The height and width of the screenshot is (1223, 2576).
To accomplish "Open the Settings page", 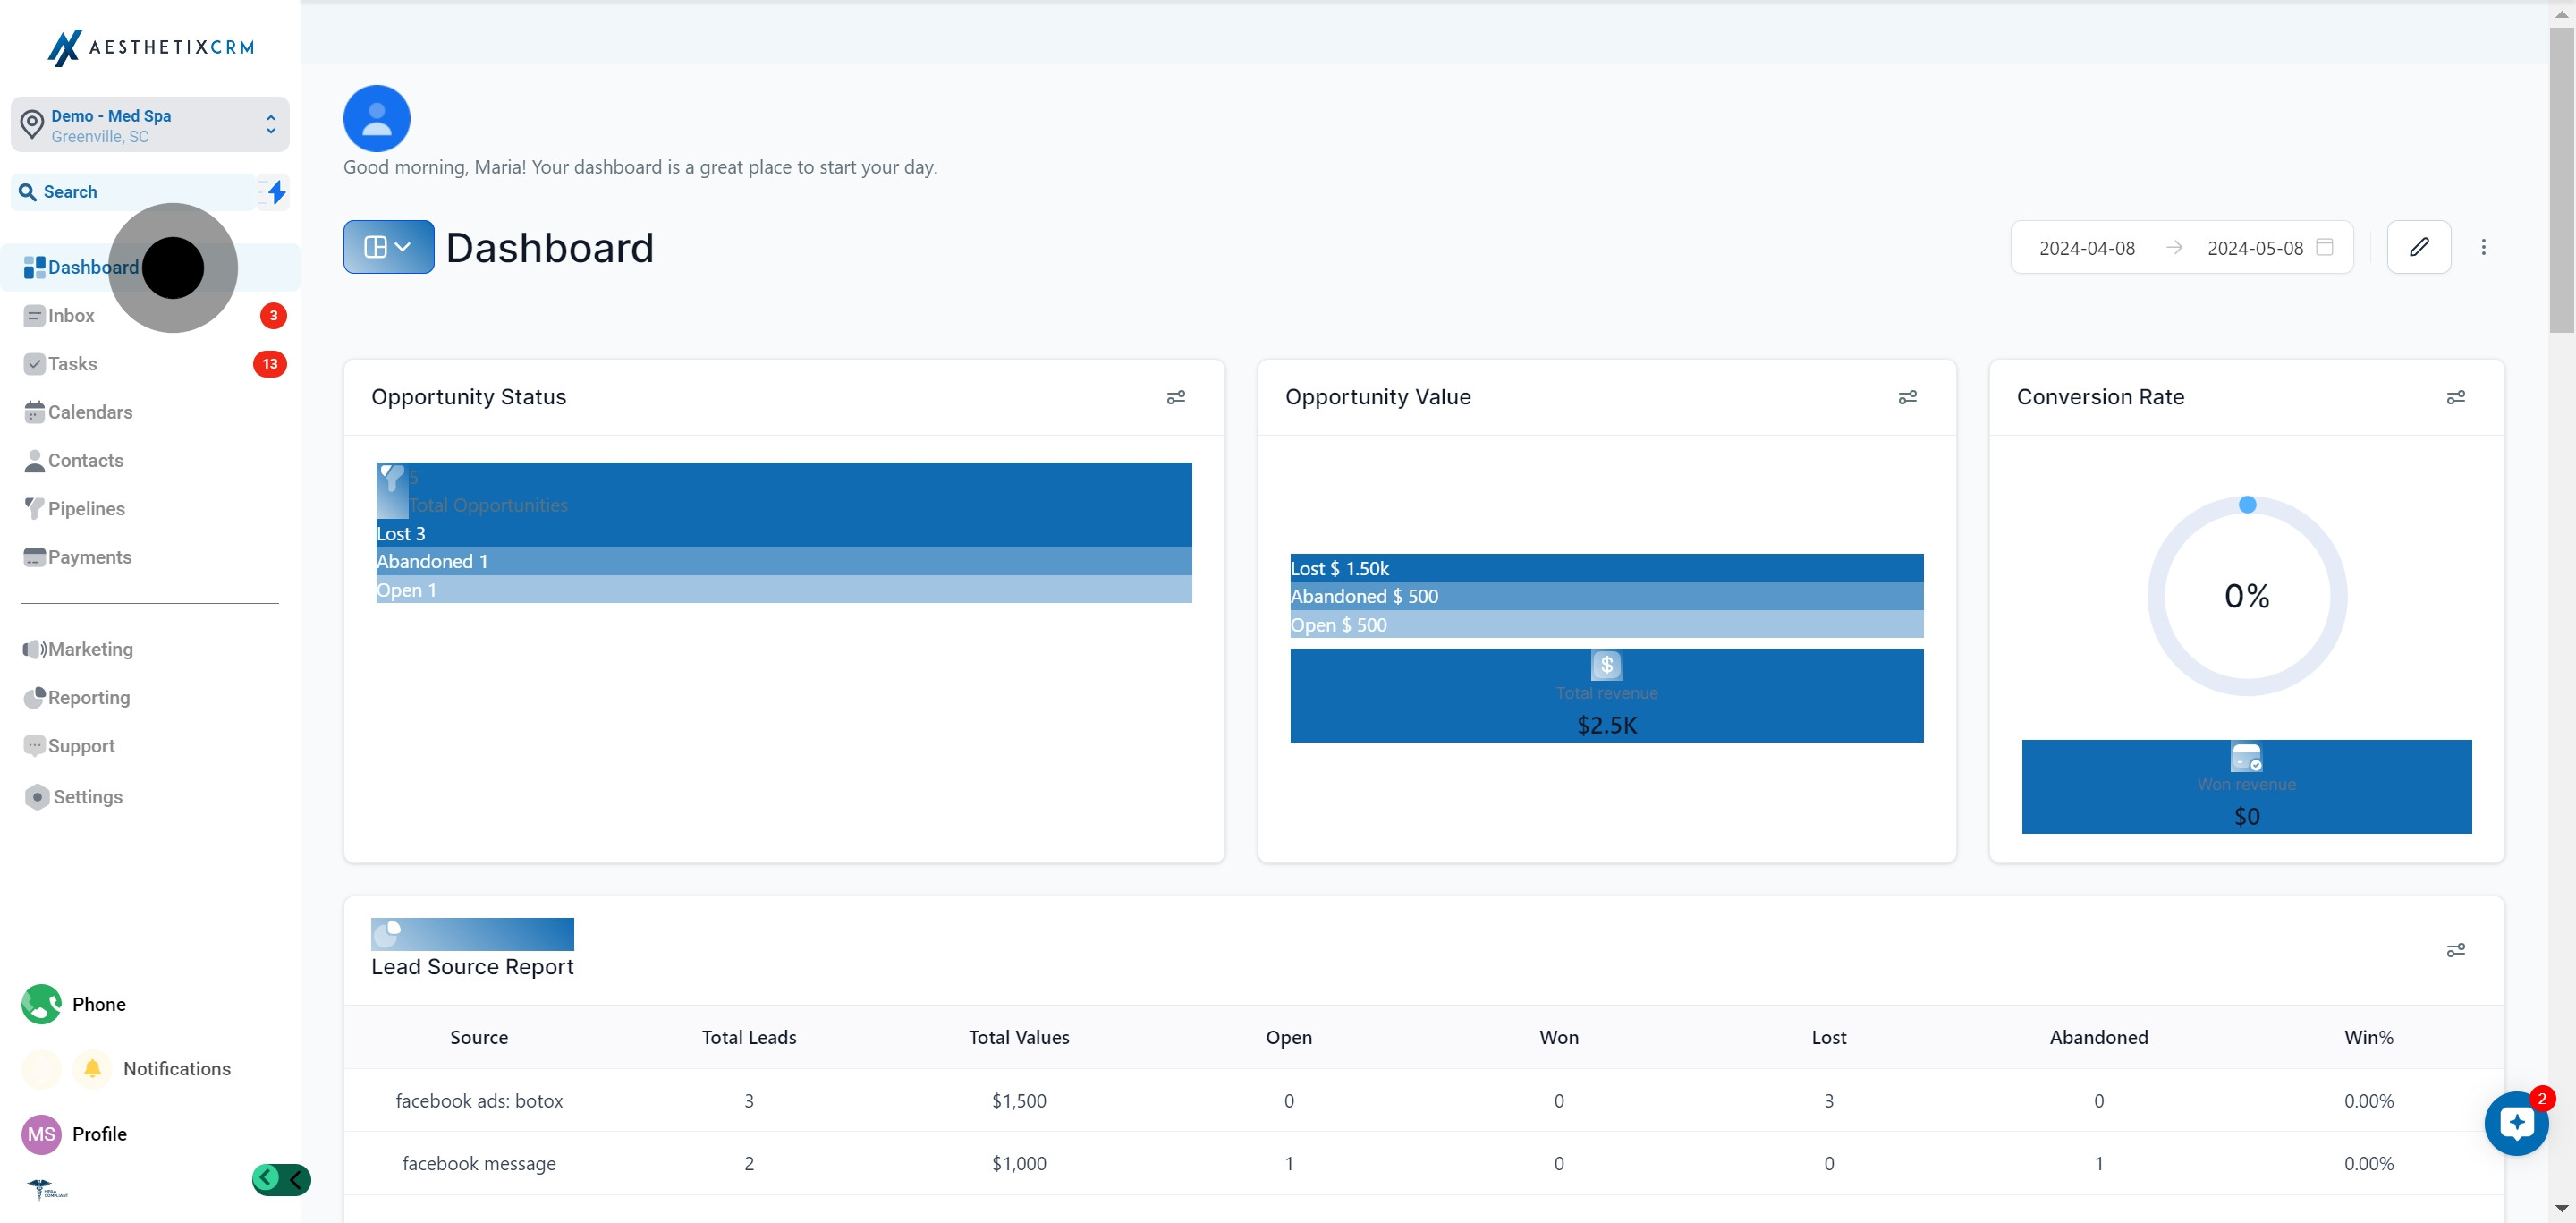I will [x=87, y=797].
